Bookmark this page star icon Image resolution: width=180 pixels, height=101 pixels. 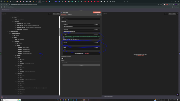pos(161,4)
